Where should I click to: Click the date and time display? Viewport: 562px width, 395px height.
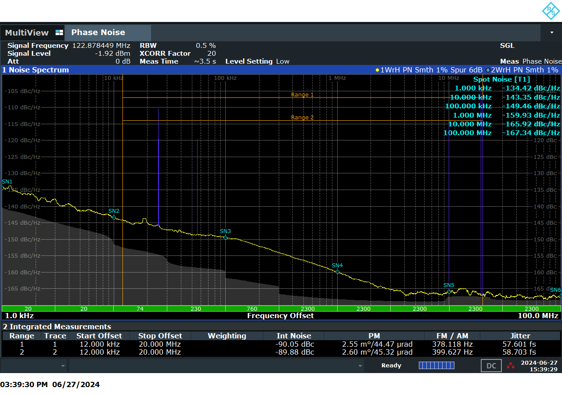pos(539,366)
